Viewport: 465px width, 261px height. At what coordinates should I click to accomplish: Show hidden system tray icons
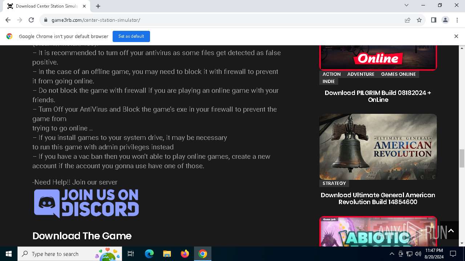[392, 254]
